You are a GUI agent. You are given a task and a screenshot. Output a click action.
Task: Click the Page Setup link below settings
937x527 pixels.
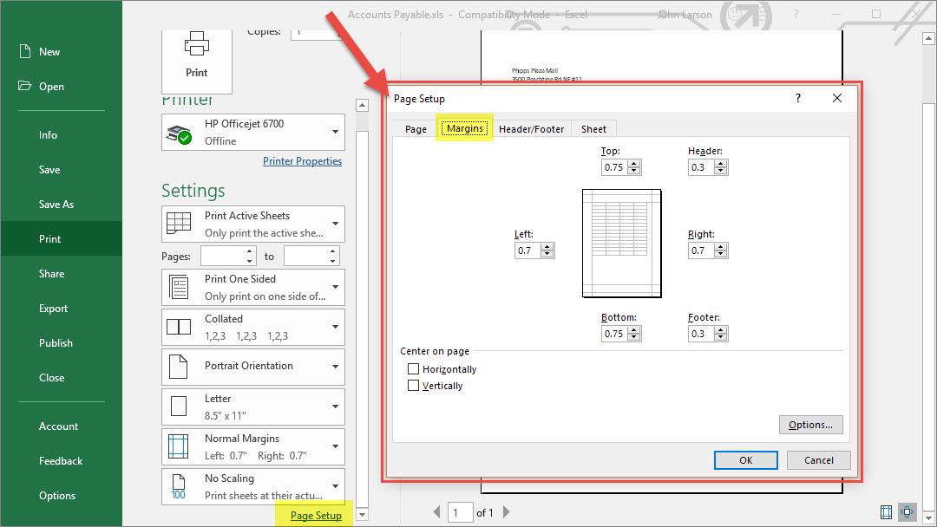coord(316,516)
